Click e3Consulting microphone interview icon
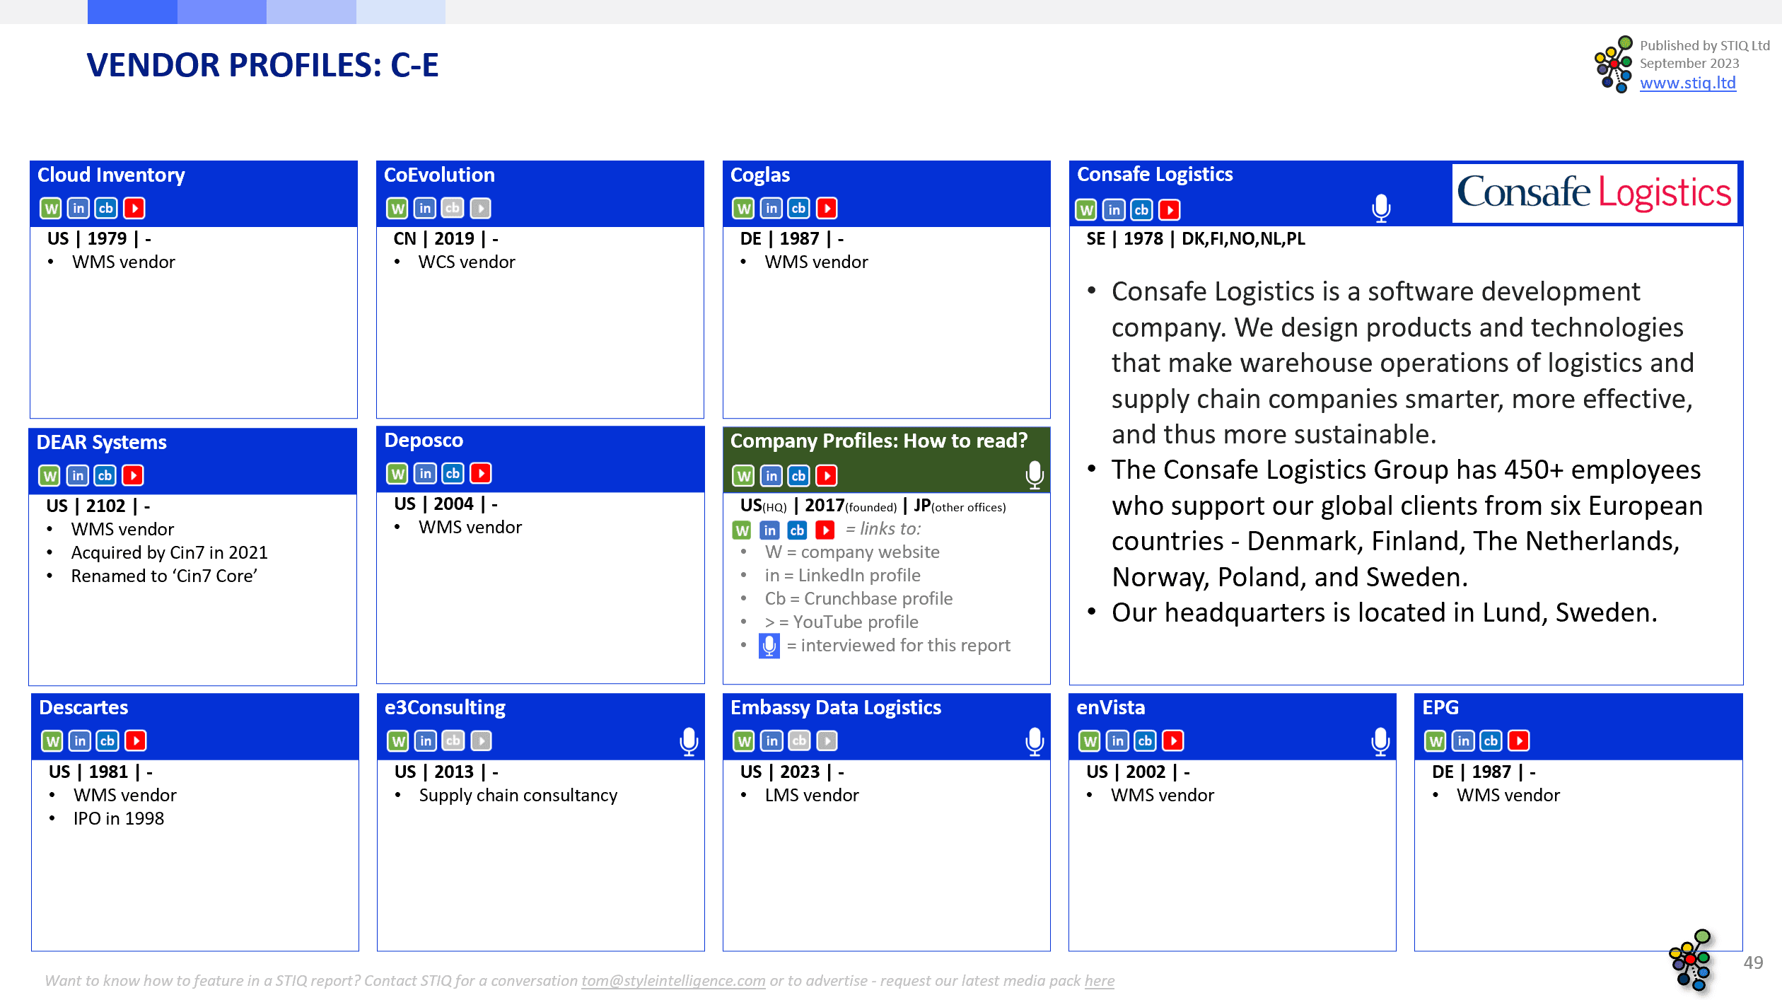This screenshot has height=1000, width=1782. (689, 742)
